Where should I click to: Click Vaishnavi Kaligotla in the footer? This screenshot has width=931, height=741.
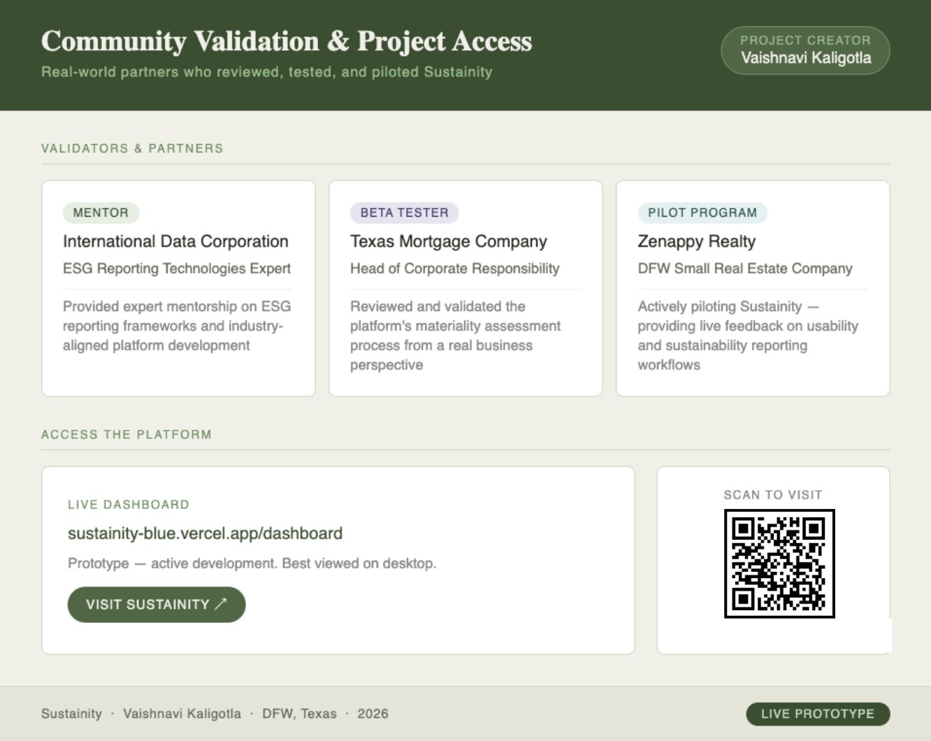pos(182,714)
